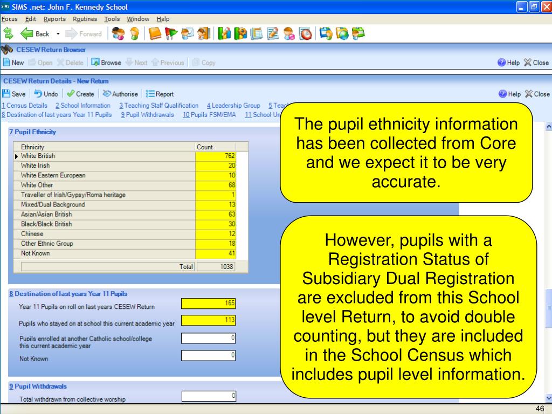Click the red clock icon
The width and height of the screenshot is (552, 414).
306,33
